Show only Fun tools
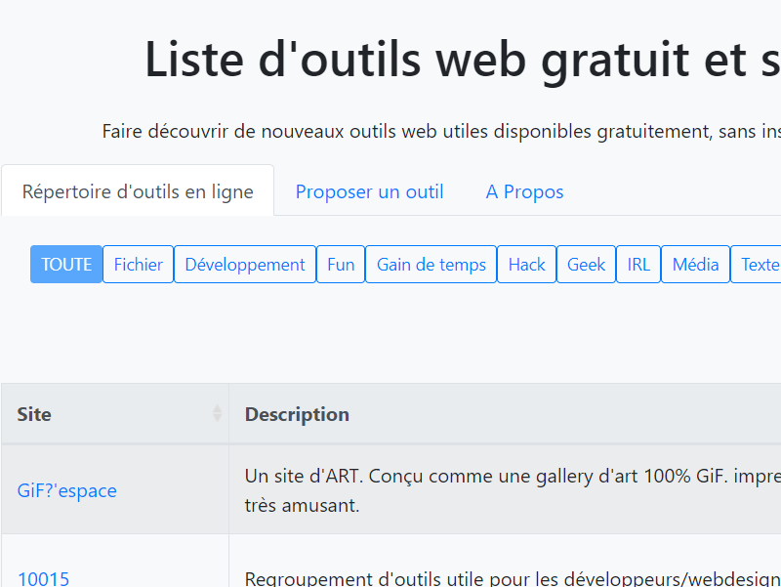The height and width of the screenshot is (587, 781). pyautogui.click(x=341, y=265)
